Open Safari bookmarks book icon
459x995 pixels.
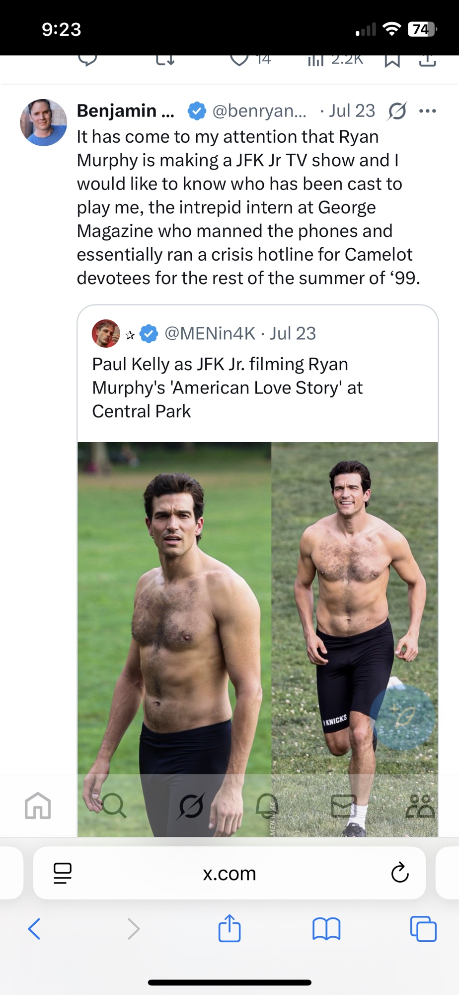326,928
